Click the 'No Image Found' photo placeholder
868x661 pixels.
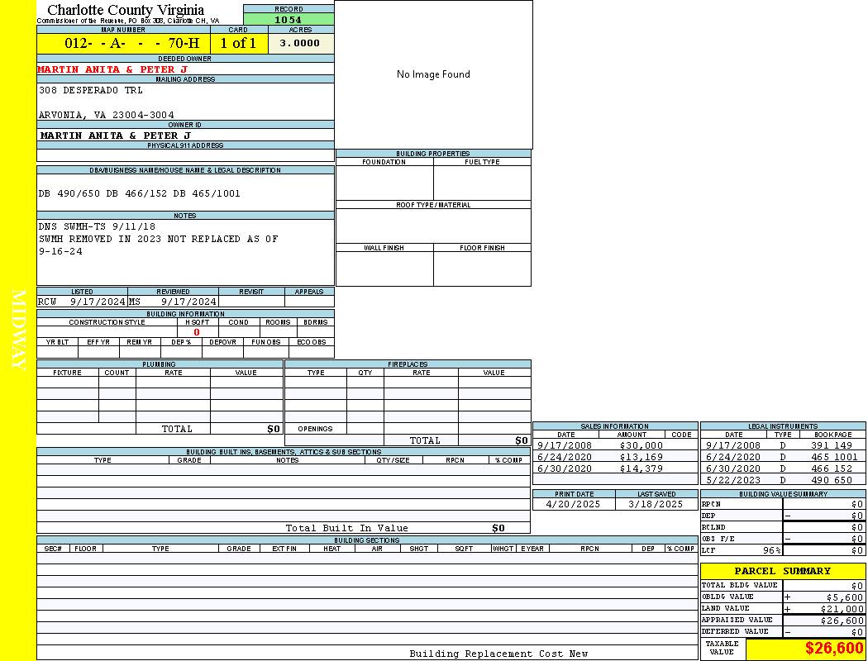pos(433,74)
